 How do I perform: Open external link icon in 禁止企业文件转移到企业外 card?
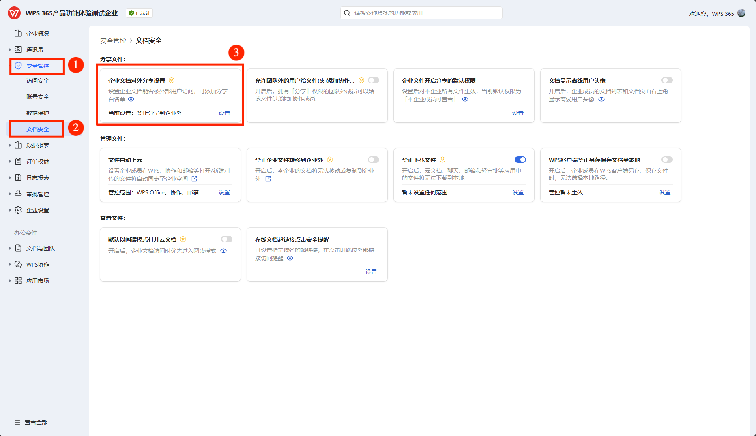tap(268, 179)
